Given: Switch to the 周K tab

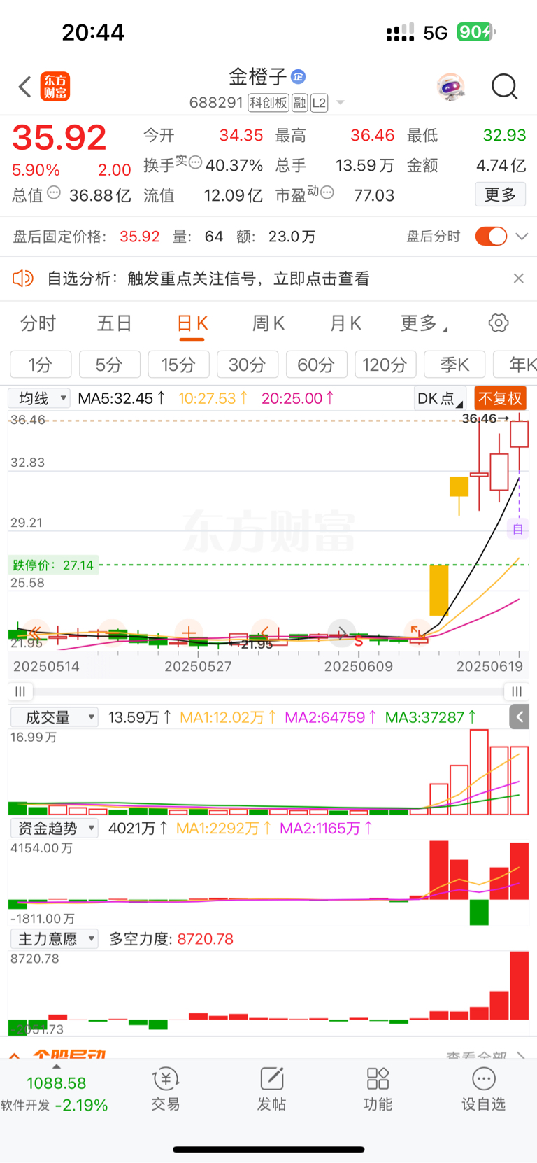Looking at the screenshot, I should click(x=268, y=323).
